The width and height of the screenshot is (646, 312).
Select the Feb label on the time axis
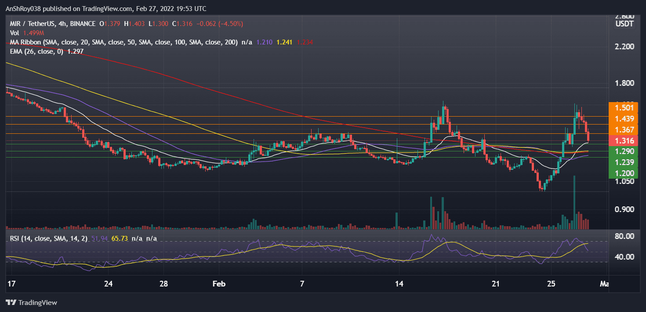coord(218,284)
